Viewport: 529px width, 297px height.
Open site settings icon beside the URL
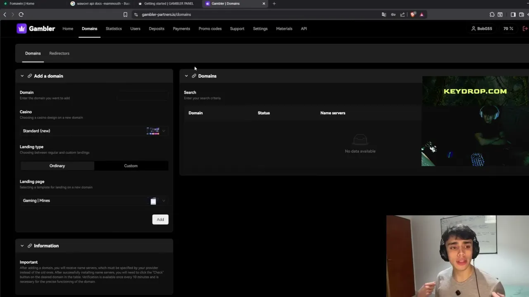136,14
